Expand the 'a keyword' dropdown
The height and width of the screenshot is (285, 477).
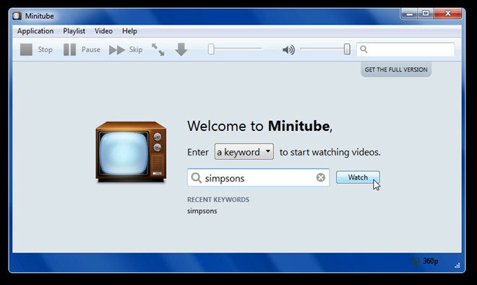pyautogui.click(x=244, y=152)
